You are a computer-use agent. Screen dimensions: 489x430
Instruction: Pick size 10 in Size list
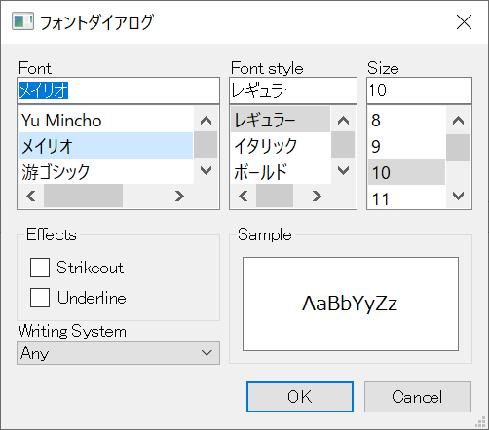click(x=406, y=172)
